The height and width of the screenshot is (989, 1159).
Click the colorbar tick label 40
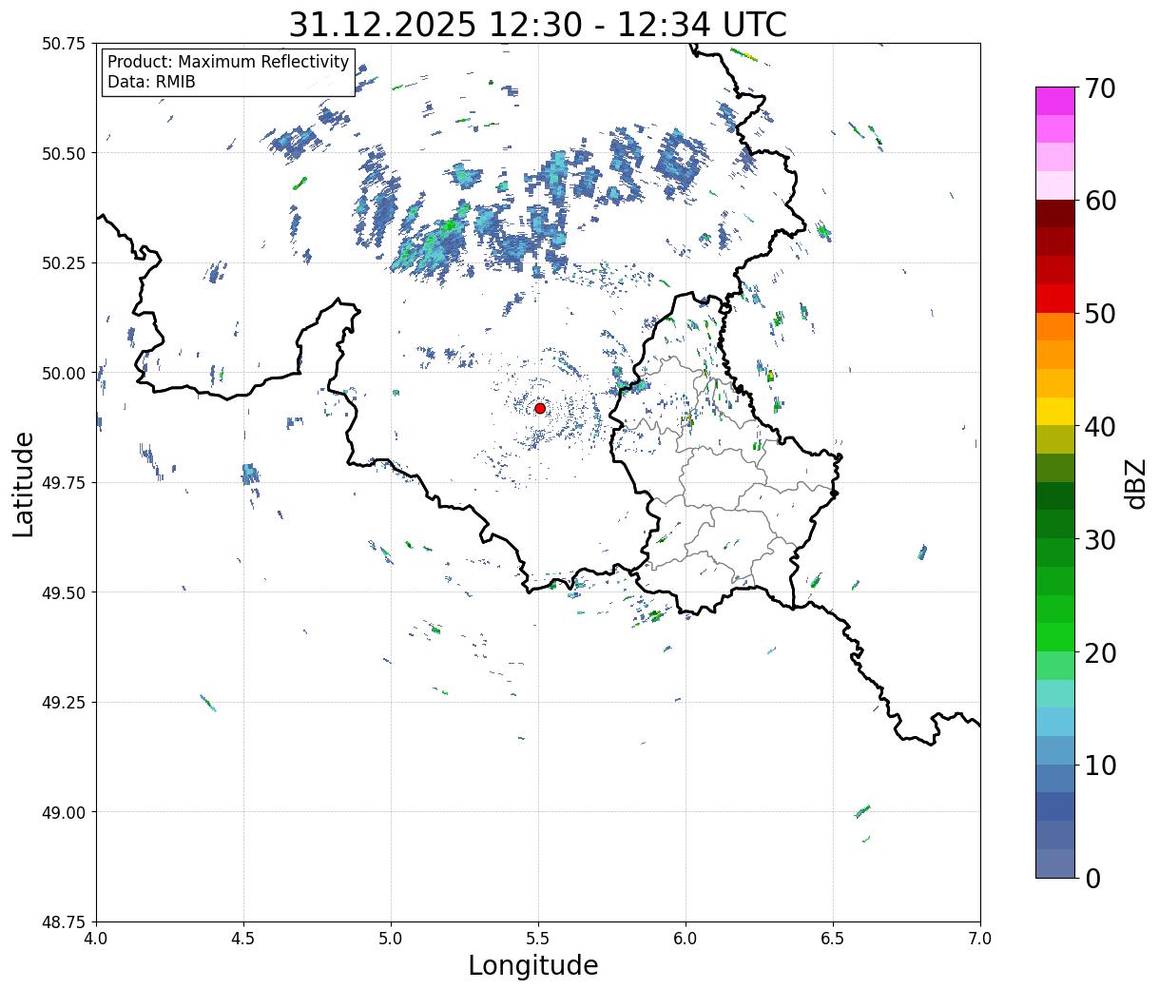[1098, 426]
